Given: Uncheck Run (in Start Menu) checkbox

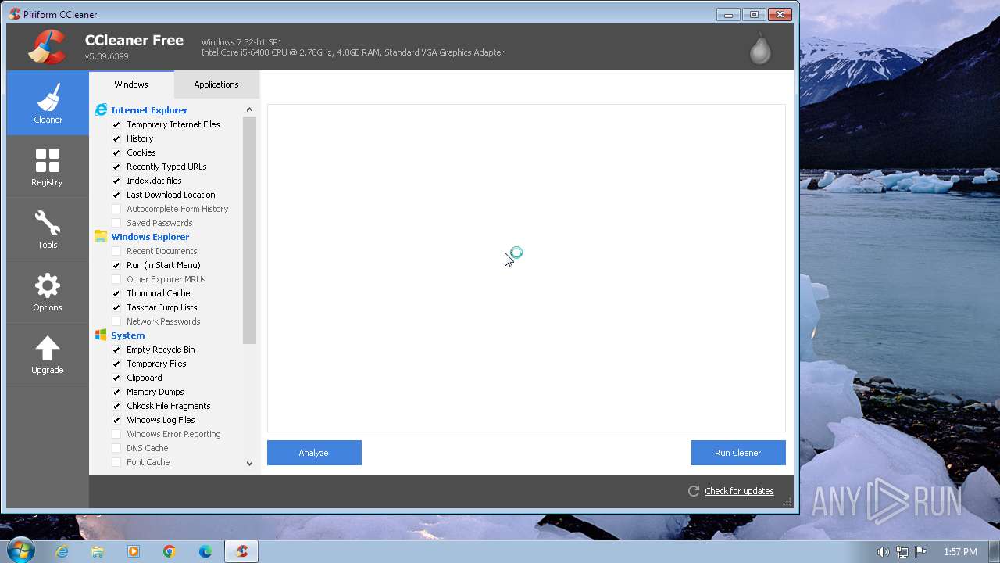Looking at the screenshot, I should click(116, 265).
